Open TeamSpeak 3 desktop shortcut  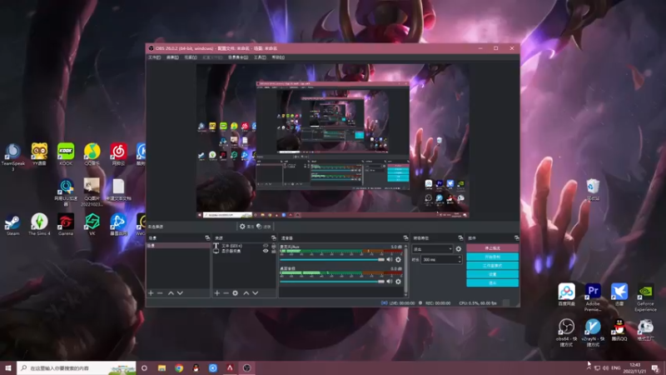point(12,157)
